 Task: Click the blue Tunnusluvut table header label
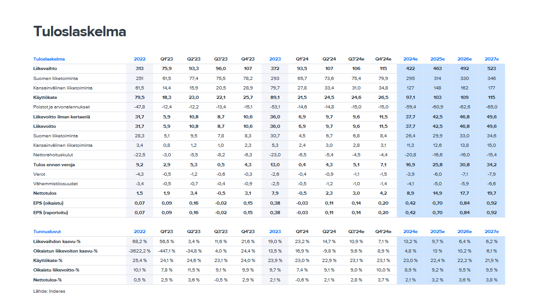[x=47, y=231]
